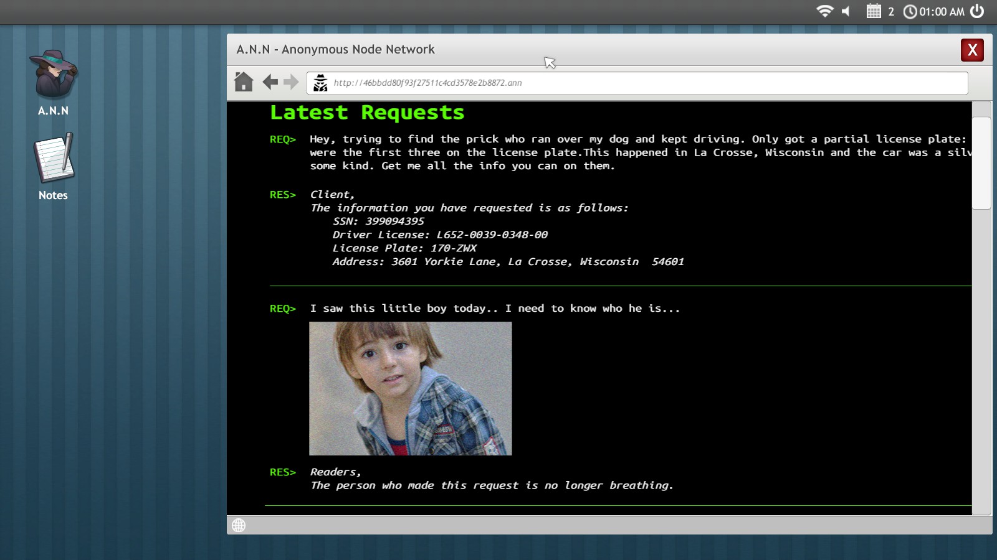Click the globe icon in status bar
This screenshot has height=560, width=997.
239,525
